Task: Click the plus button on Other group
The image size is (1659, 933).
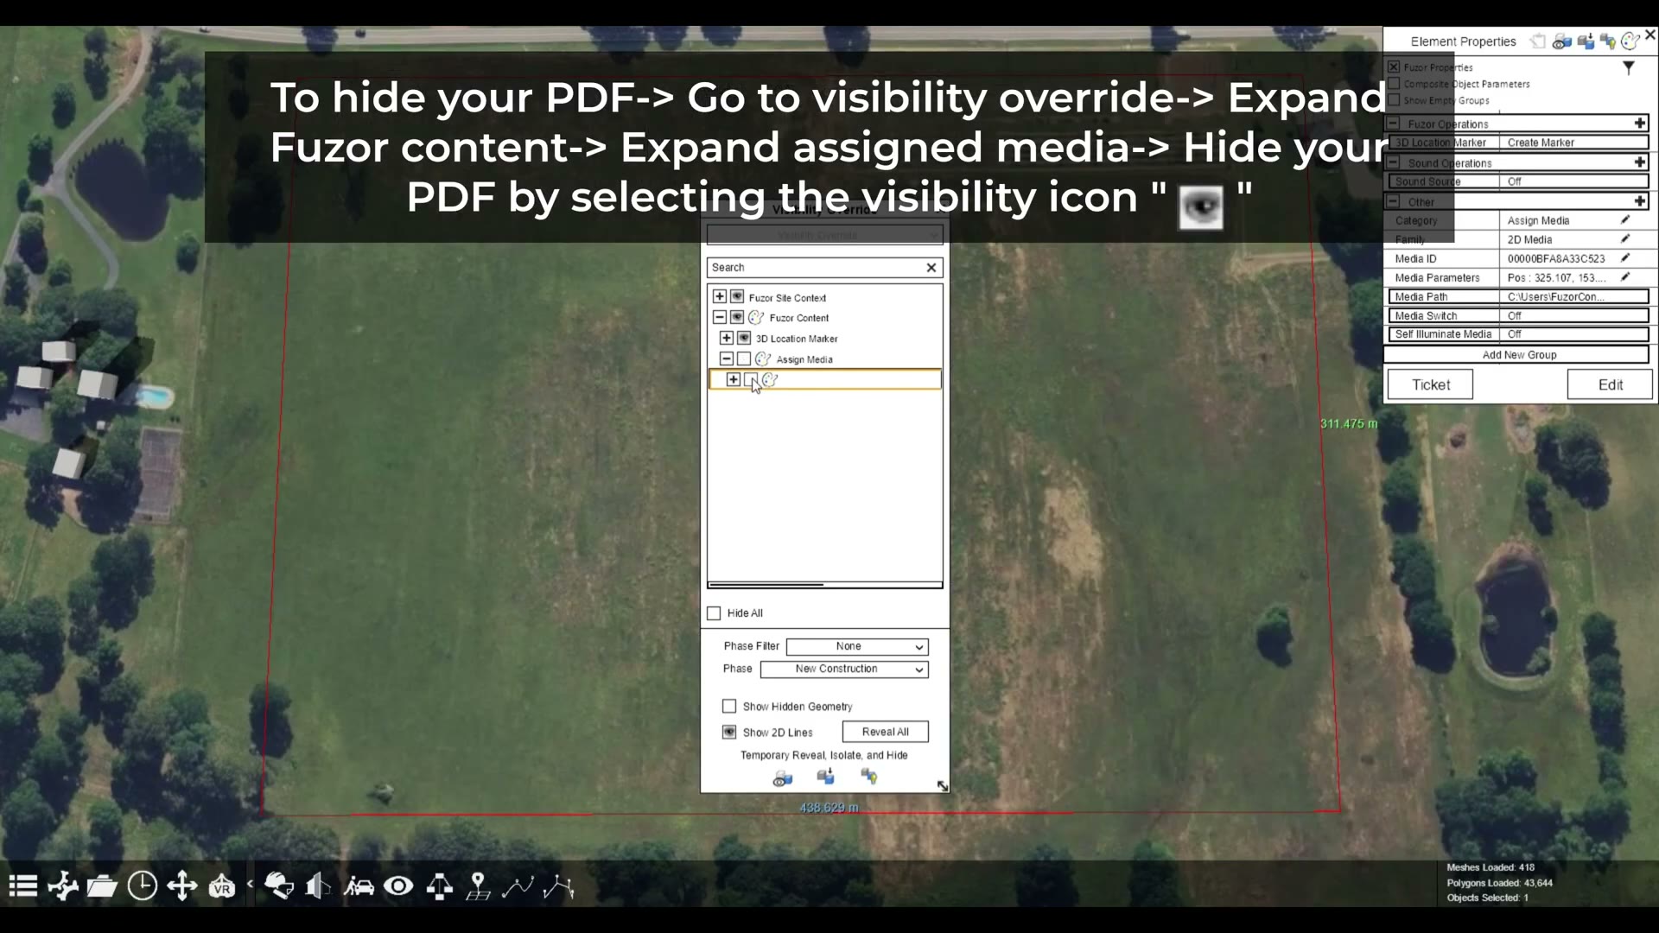Action: [1640, 201]
